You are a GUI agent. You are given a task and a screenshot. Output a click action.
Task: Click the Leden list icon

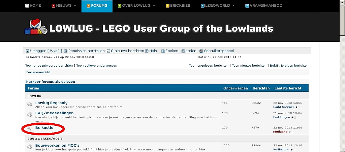pos(183,51)
